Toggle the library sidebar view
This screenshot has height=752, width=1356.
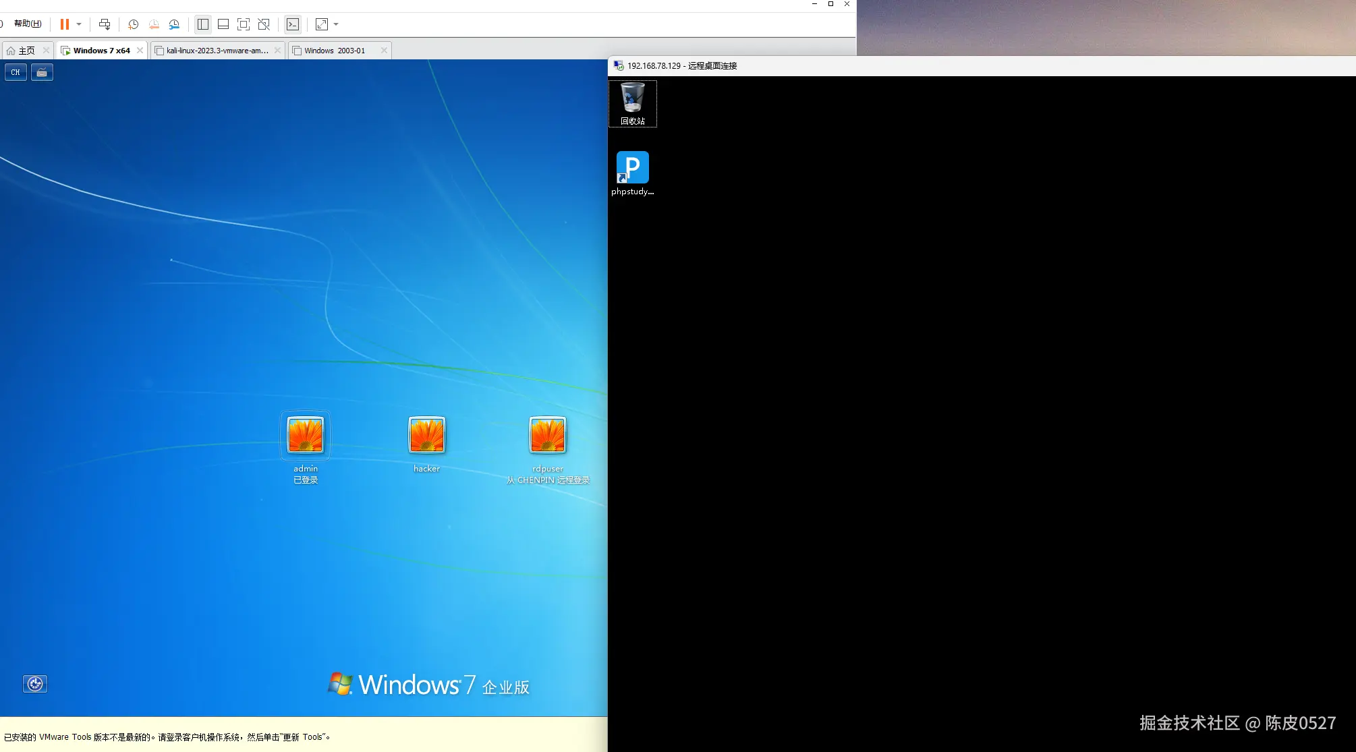click(203, 24)
